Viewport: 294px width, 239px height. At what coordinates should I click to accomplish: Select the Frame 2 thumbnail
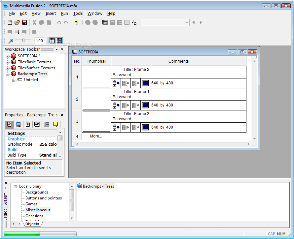pyautogui.click(x=96, y=77)
